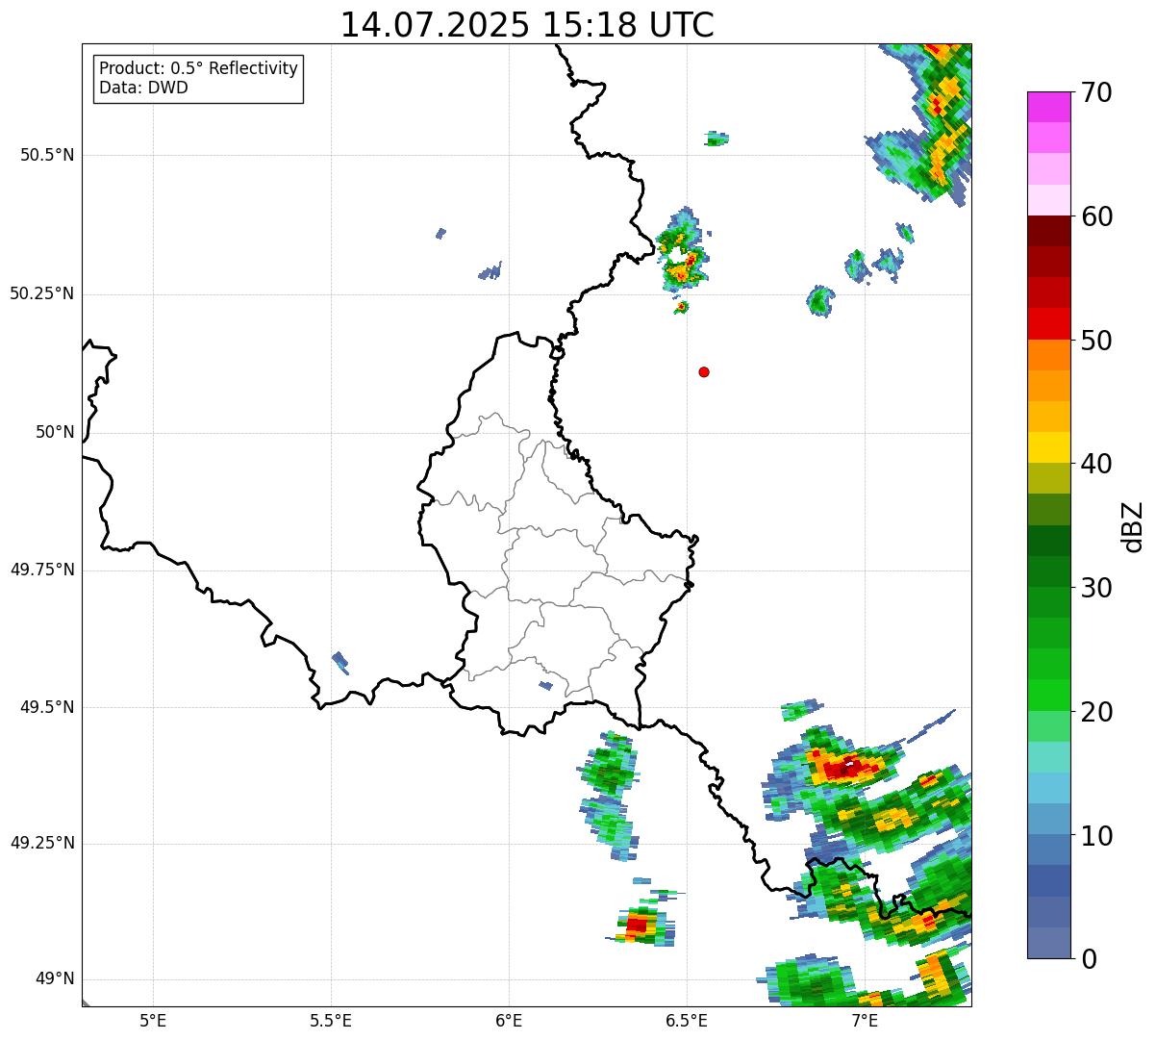Click the red station marker dot
Image resolution: width=1156 pixels, height=1040 pixels.
pyautogui.click(x=704, y=371)
